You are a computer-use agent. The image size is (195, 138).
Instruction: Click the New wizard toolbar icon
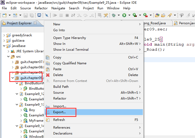coord(5,15)
